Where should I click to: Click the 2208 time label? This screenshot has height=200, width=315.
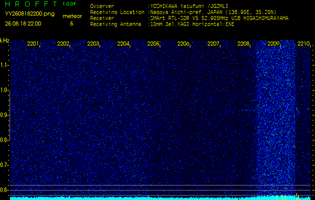pyautogui.click(x=243, y=43)
